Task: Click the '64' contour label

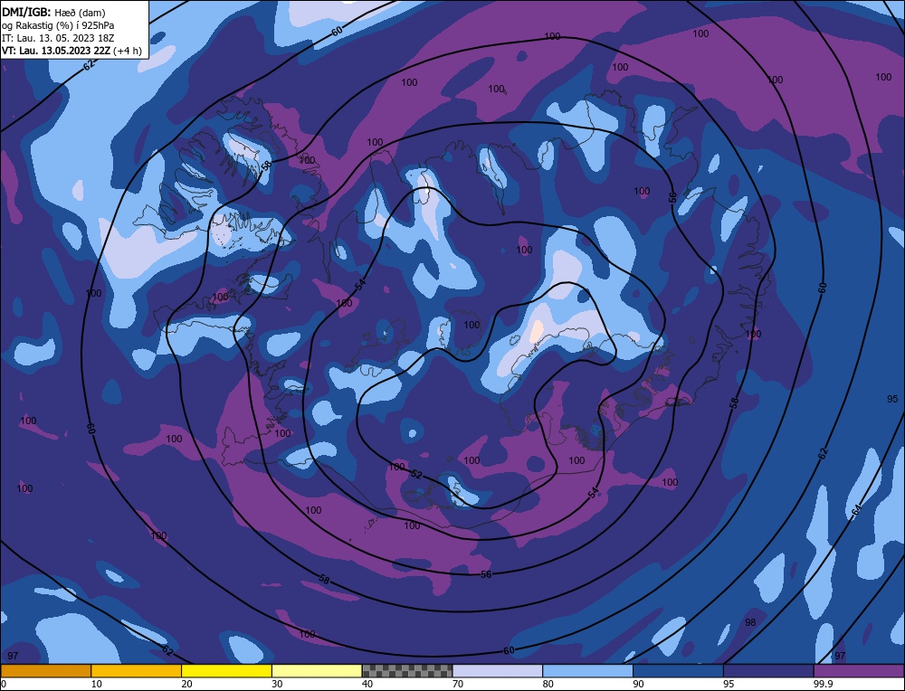Action: pos(856,509)
